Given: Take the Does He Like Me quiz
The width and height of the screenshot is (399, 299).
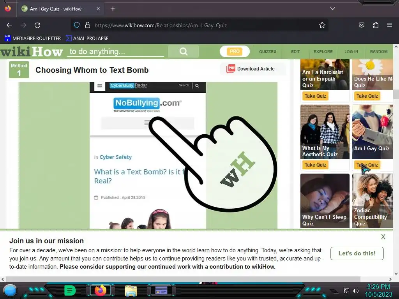Looking at the screenshot, I should pyautogui.click(x=367, y=96).
